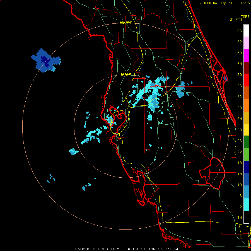This screenshot has height=251, width=251.
Task: Click the 26 legend scale value
Action: point(240,141)
